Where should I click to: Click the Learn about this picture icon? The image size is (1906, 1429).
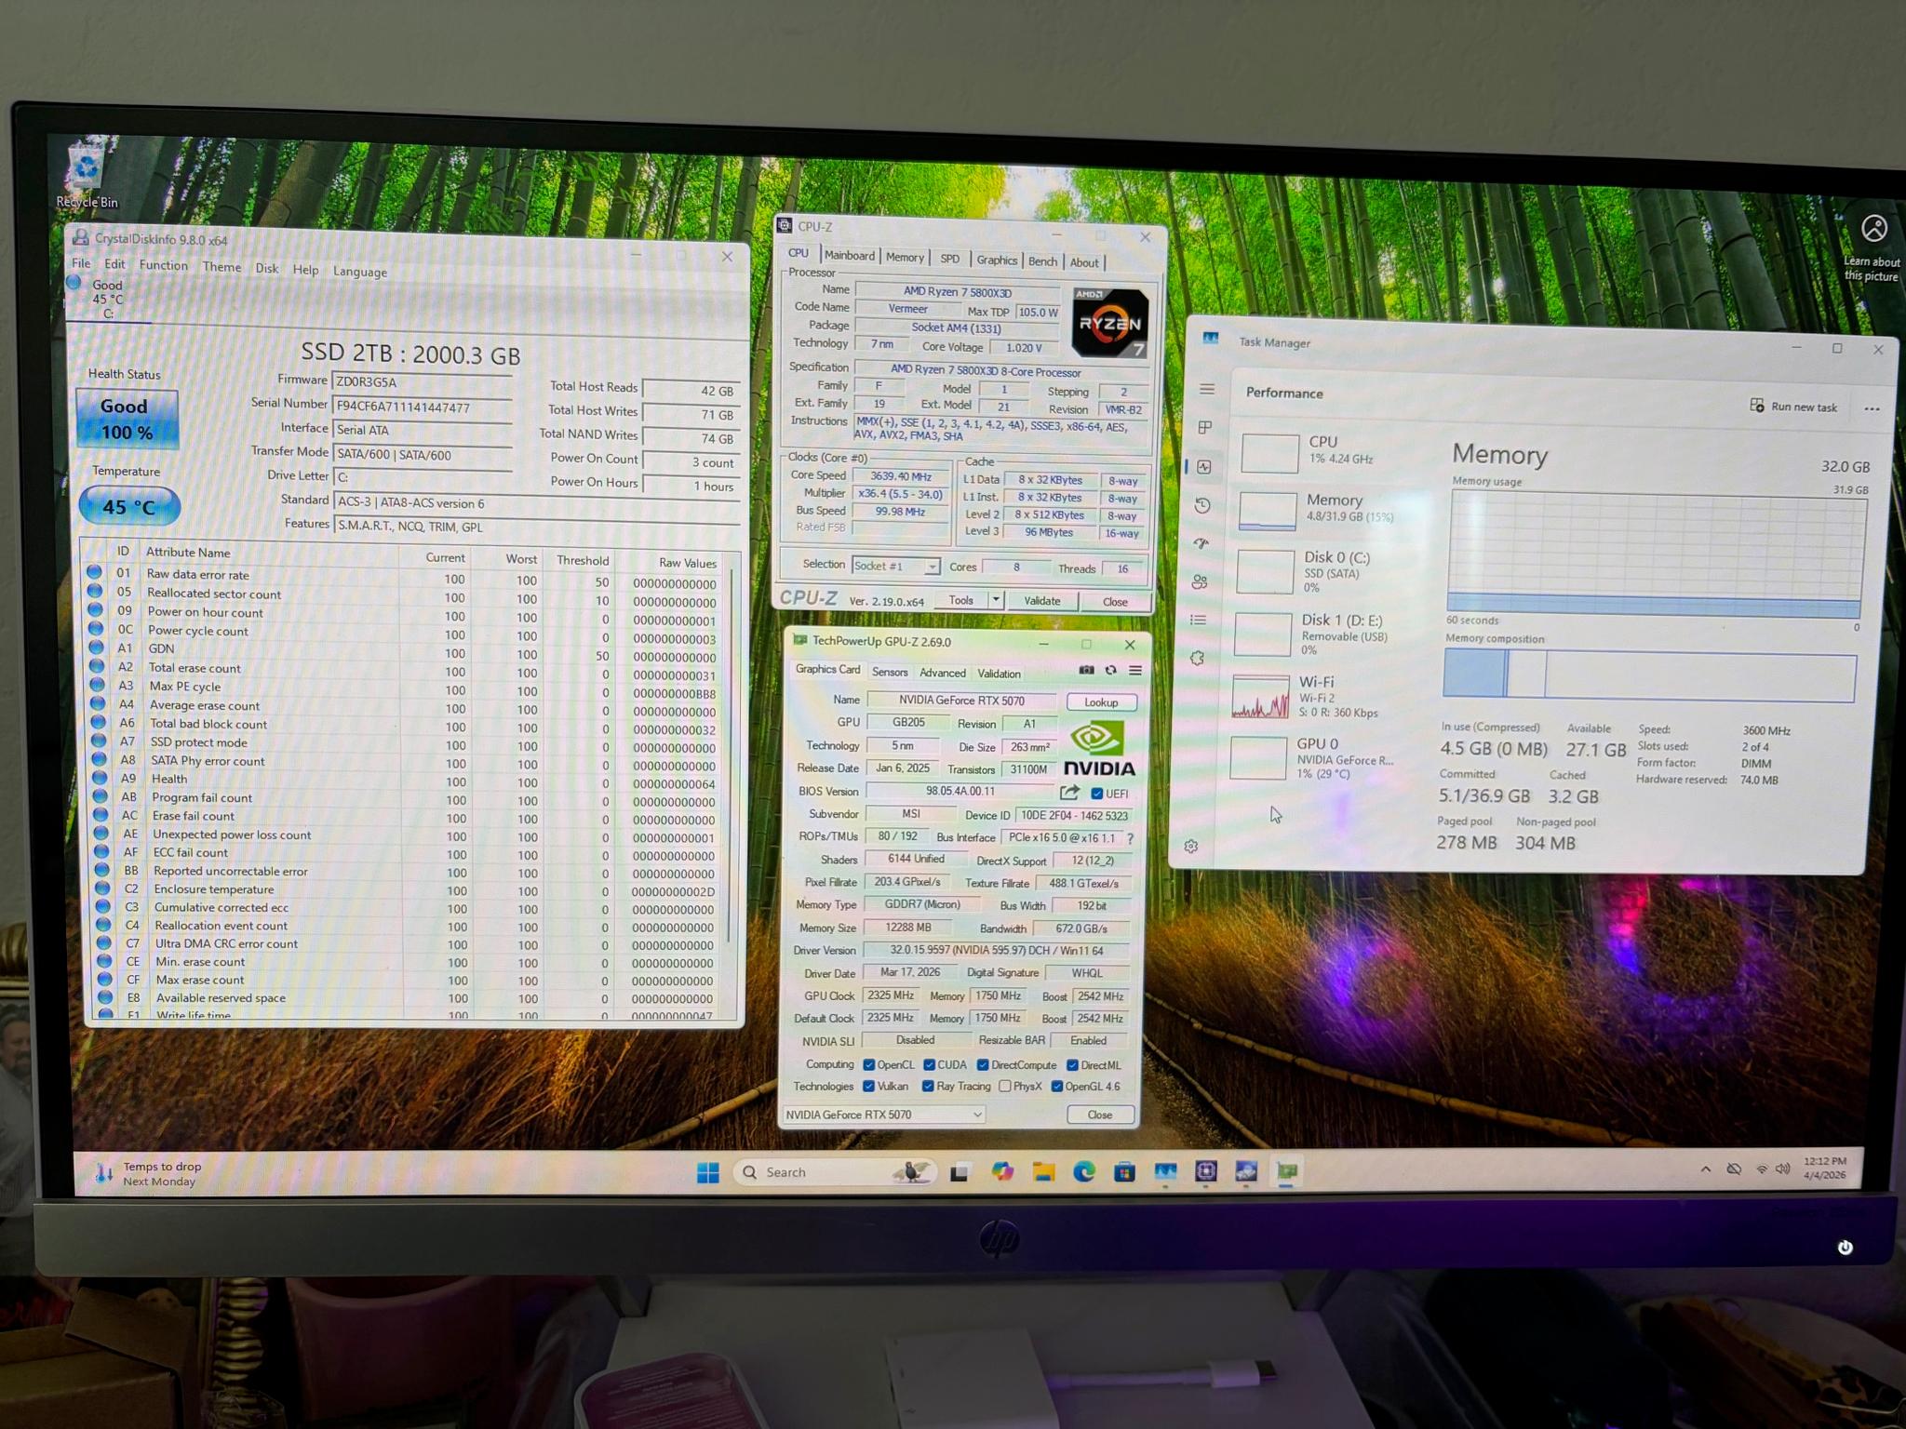point(1873,229)
